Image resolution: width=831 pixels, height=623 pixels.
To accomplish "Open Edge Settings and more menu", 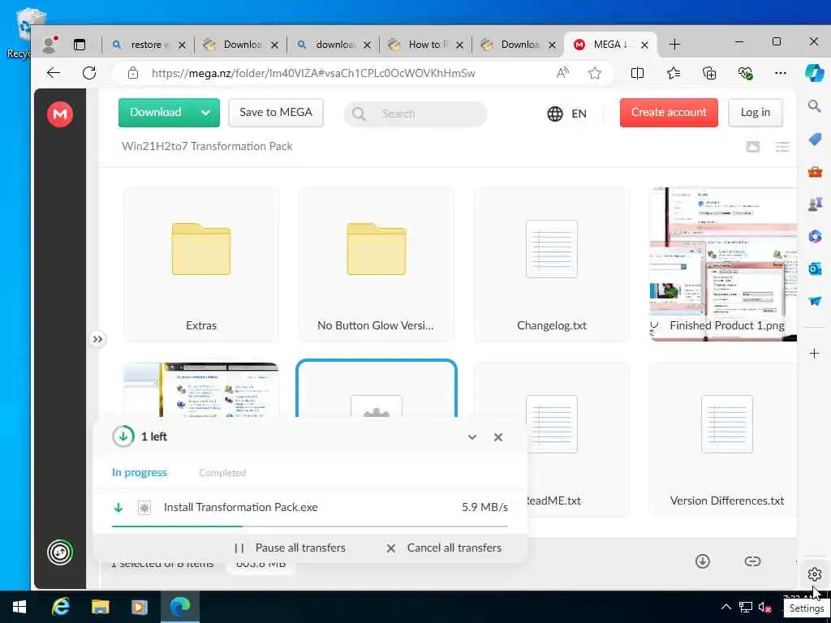I will click(781, 73).
